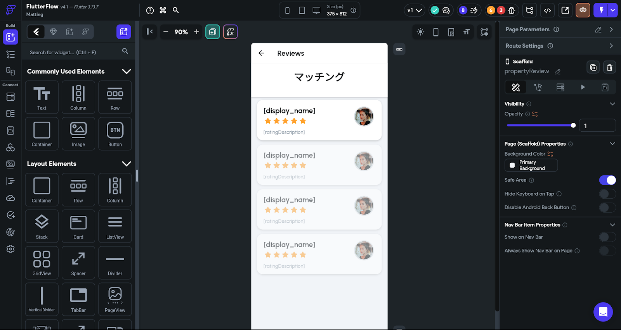The height and width of the screenshot is (330, 621).
Task: Delete the Scaffold with trash icon
Action: click(610, 67)
